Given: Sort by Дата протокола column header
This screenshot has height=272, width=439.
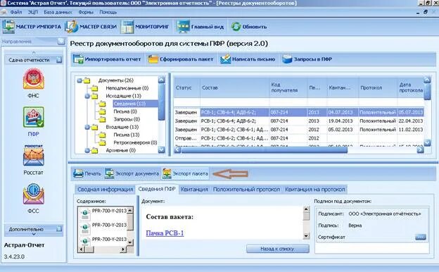Looking at the screenshot, I should [x=410, y=88].
